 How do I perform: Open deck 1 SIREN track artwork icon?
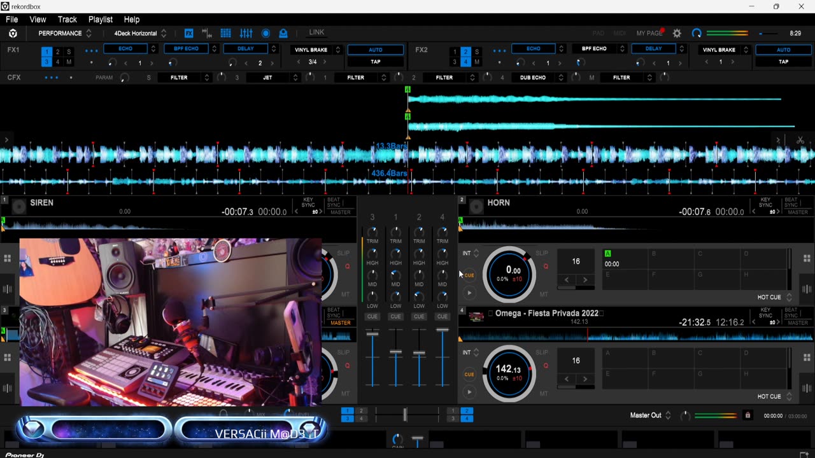19,206
